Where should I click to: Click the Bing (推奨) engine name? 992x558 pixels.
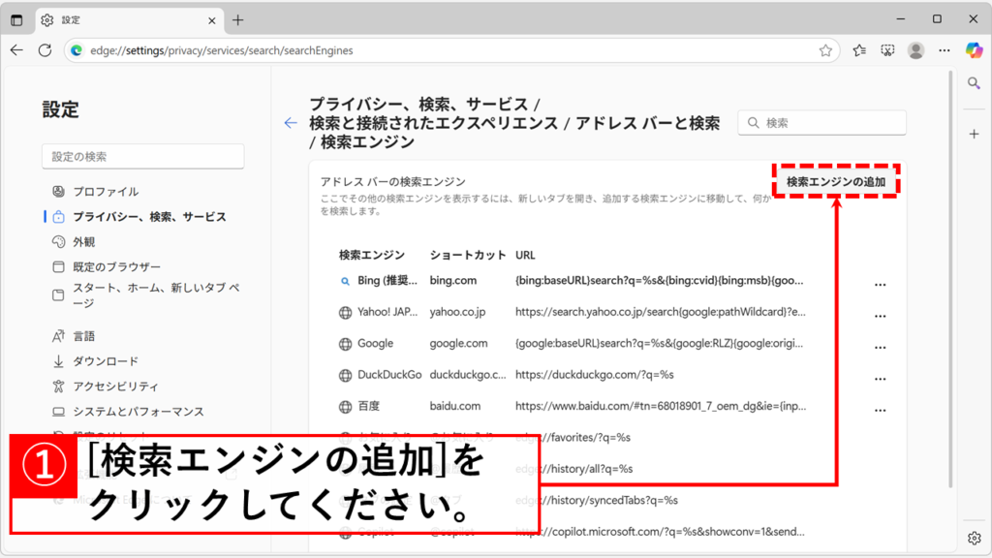387,280
